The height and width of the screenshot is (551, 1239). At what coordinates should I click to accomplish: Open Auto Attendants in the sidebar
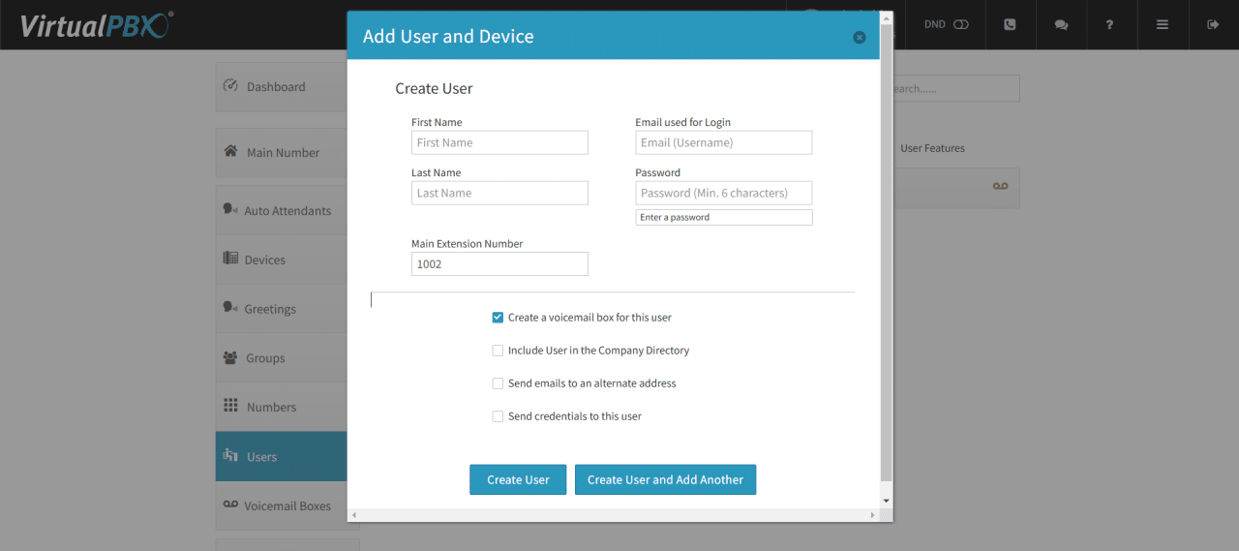tap(281, 210)
